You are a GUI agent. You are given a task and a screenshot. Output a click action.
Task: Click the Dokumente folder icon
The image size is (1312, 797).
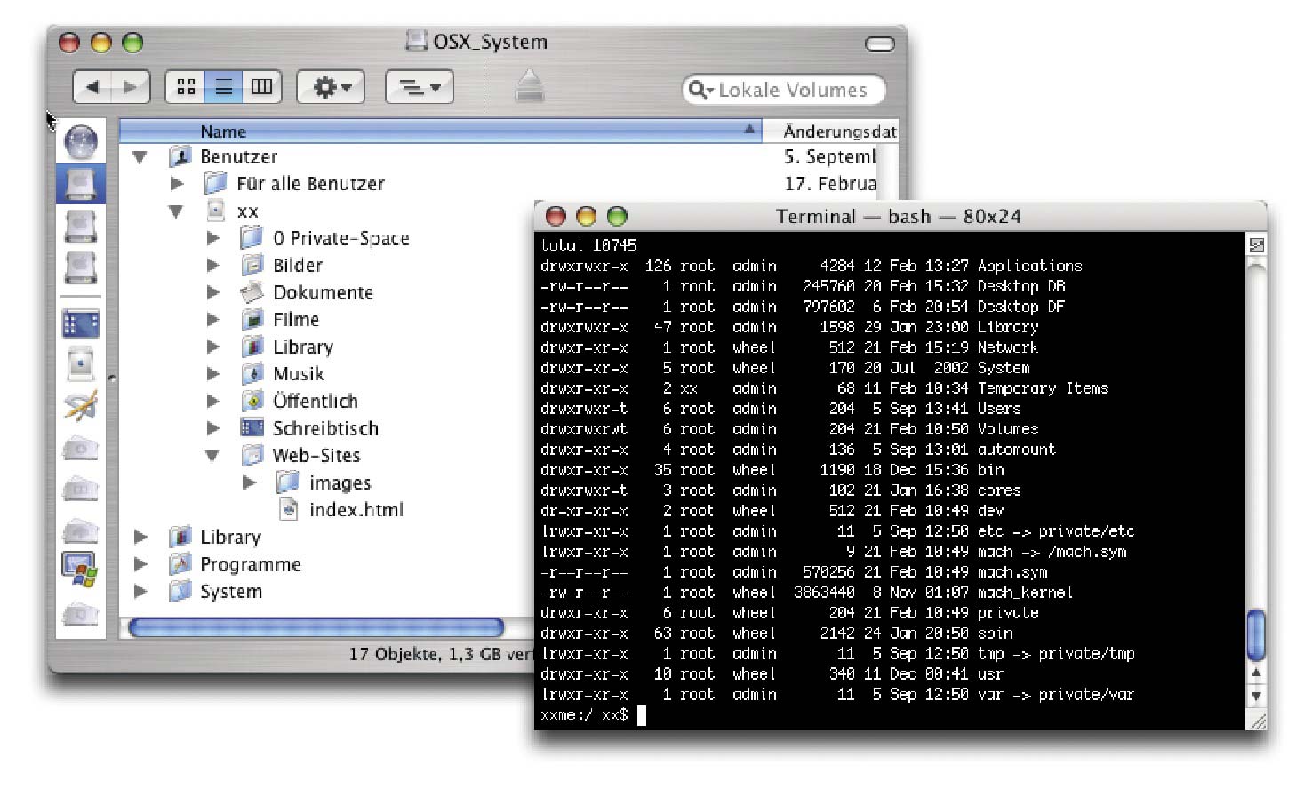tap(252, 291)
